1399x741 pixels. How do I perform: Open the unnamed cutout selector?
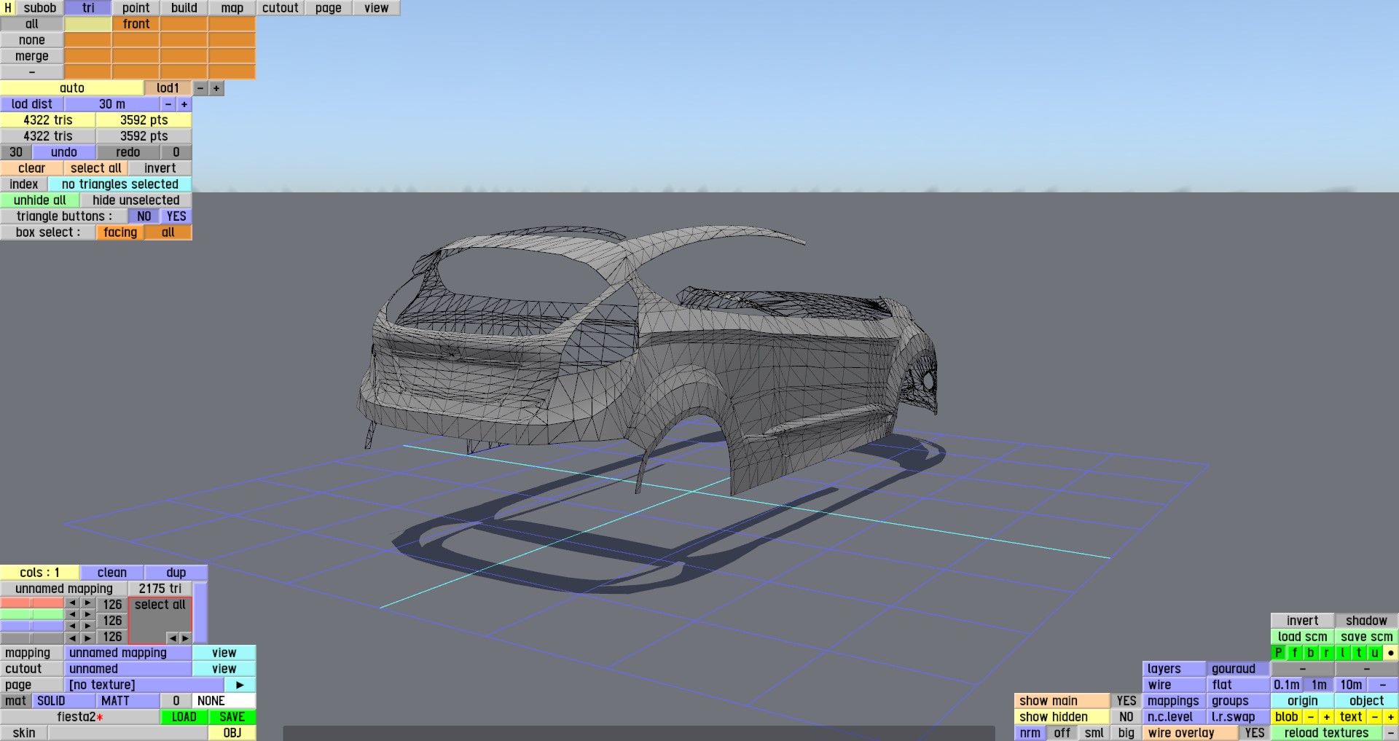128,669
